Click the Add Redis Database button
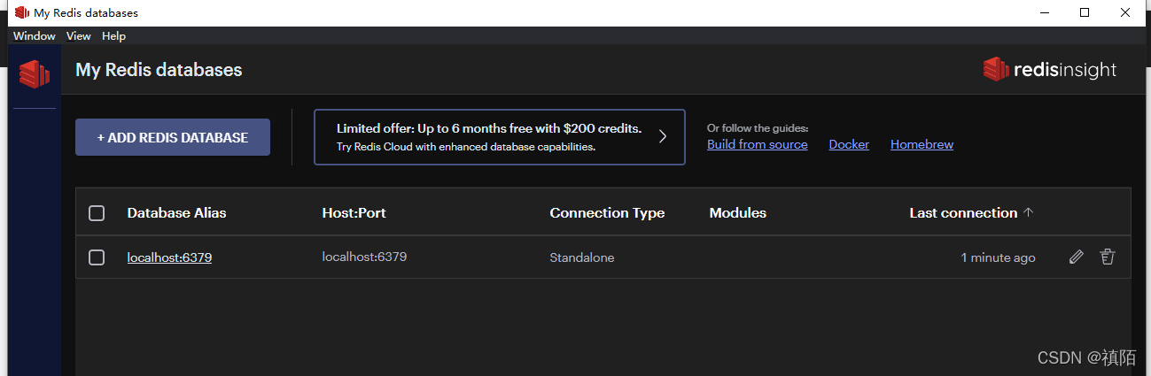Image resolution: width=1151 pixels, height=376 pixels. click(173, 137)
